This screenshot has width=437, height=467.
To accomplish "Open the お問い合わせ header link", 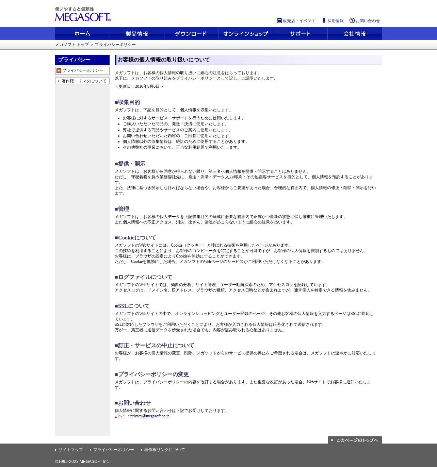I will [368, 21].
